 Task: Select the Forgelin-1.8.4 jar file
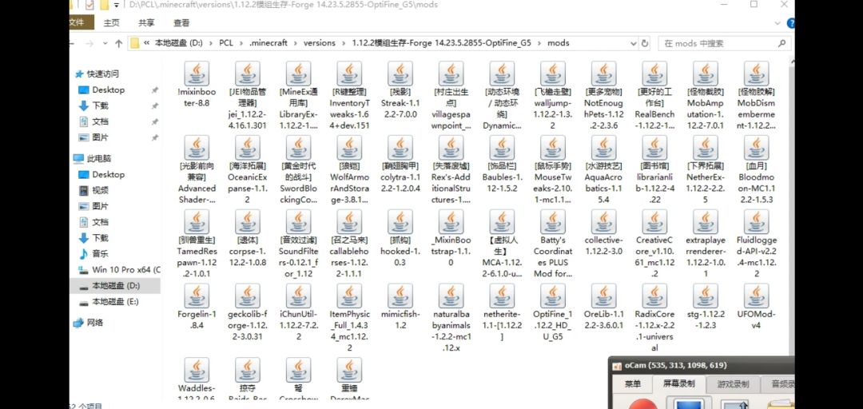(197, 308)
